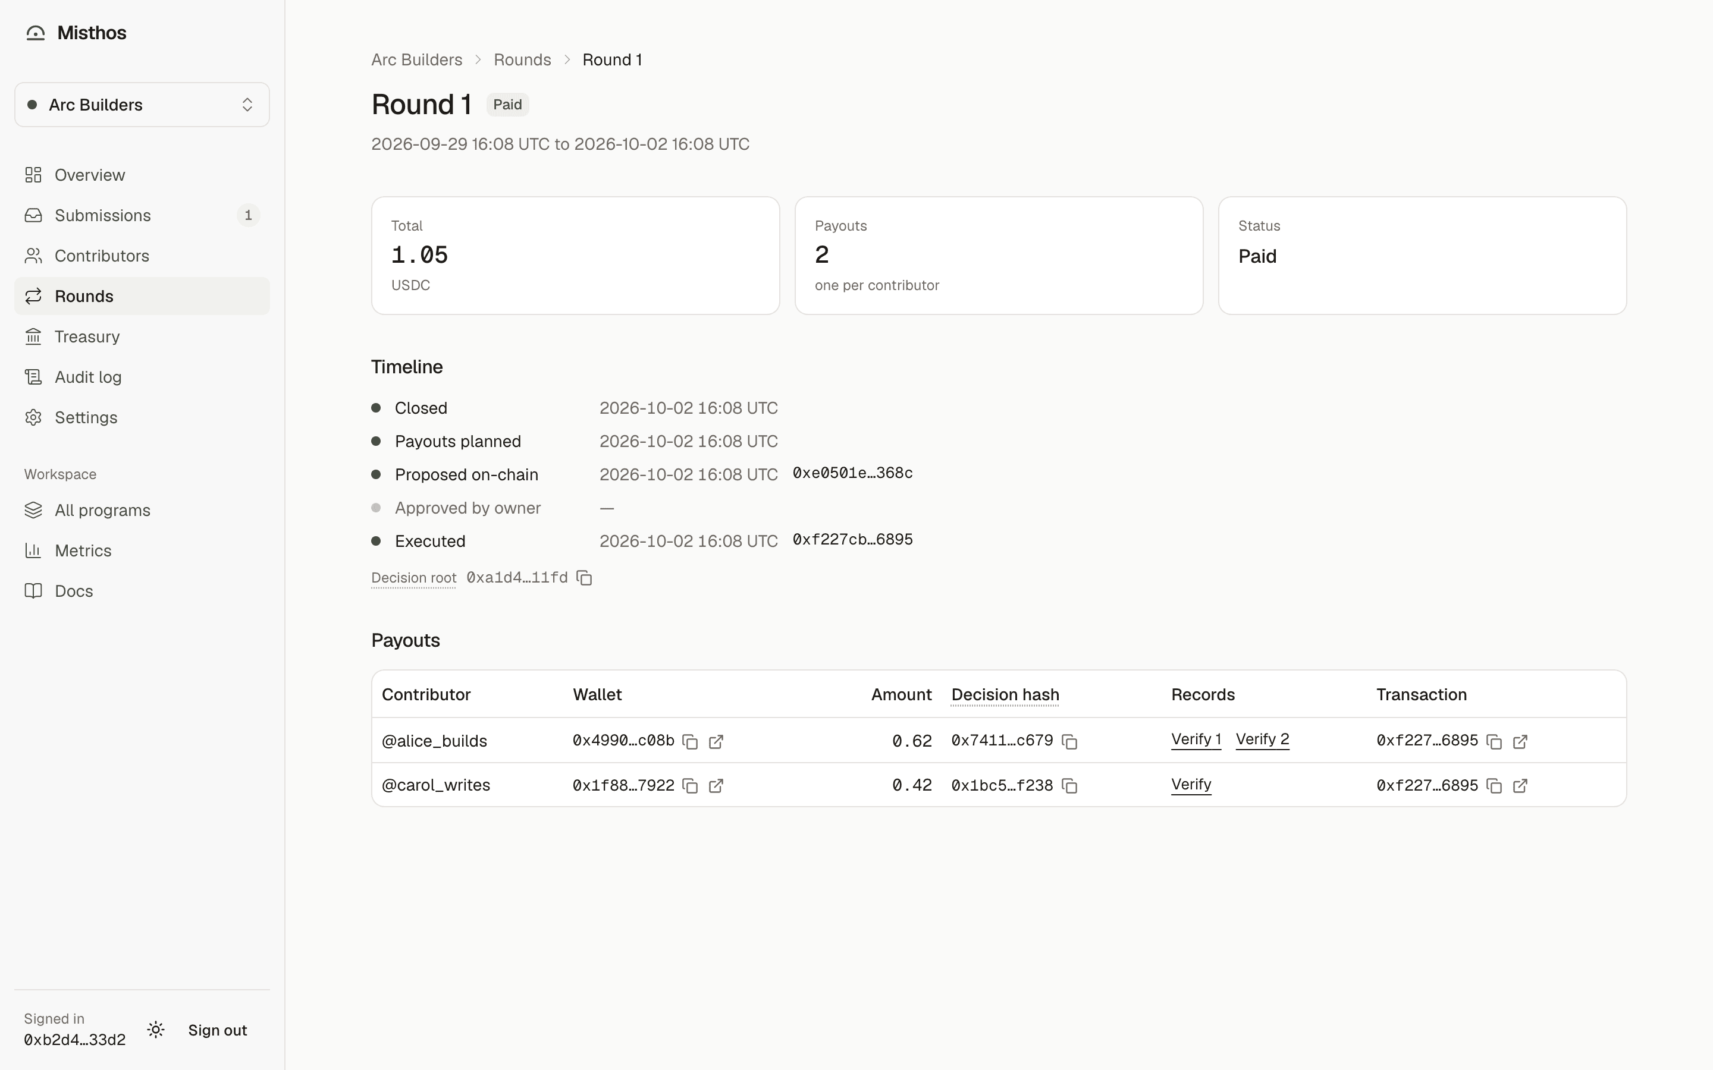Click the Submissions count badge
This screenshot has width=1713, height=1070.
pyautogui.click(x=248, y=215)
